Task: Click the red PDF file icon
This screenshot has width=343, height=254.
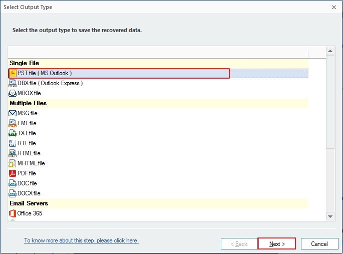Action: tap(13, 173)
